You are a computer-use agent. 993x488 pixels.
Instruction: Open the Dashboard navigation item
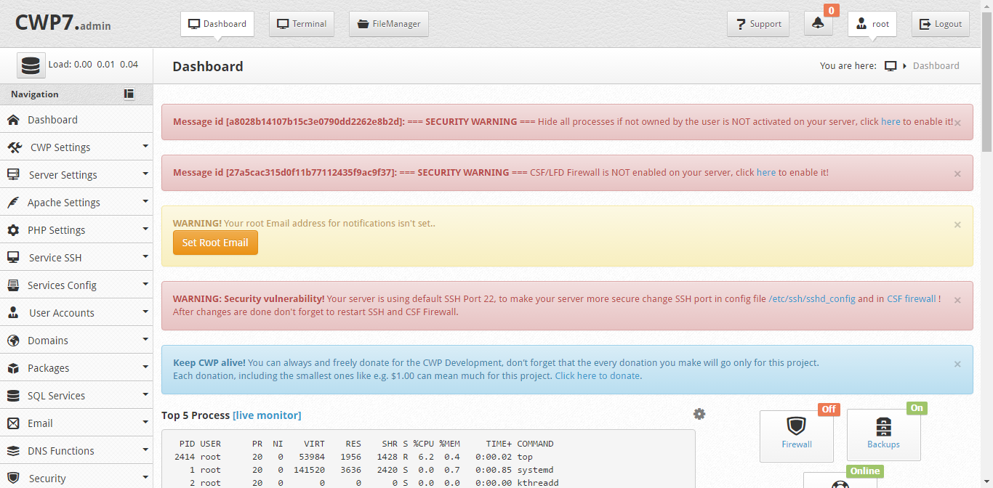pos(76,120)
